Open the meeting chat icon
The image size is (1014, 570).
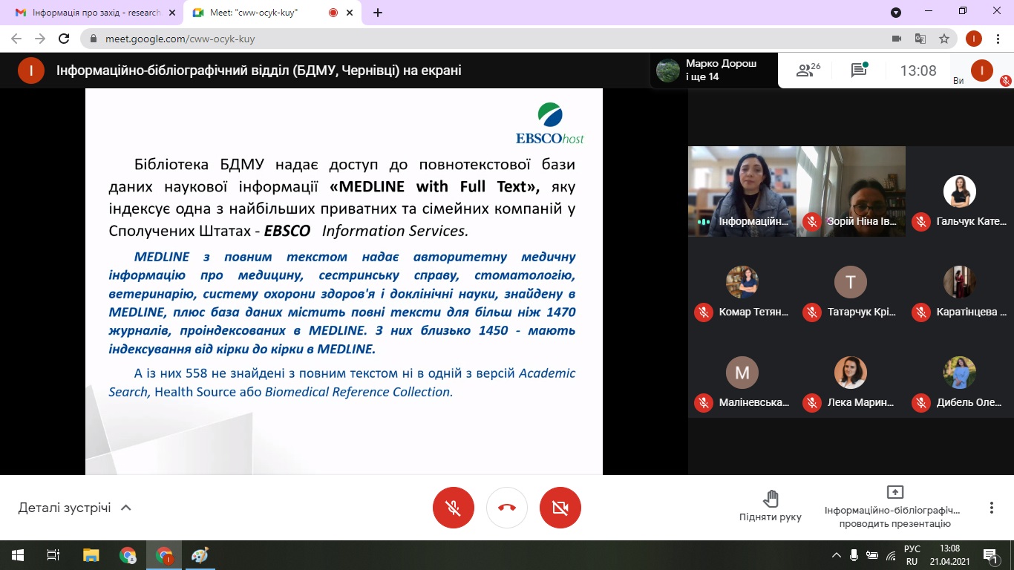click(x=859, y=71)
